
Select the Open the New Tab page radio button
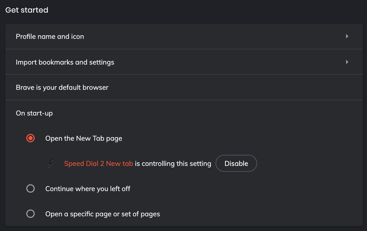(30, 138)
